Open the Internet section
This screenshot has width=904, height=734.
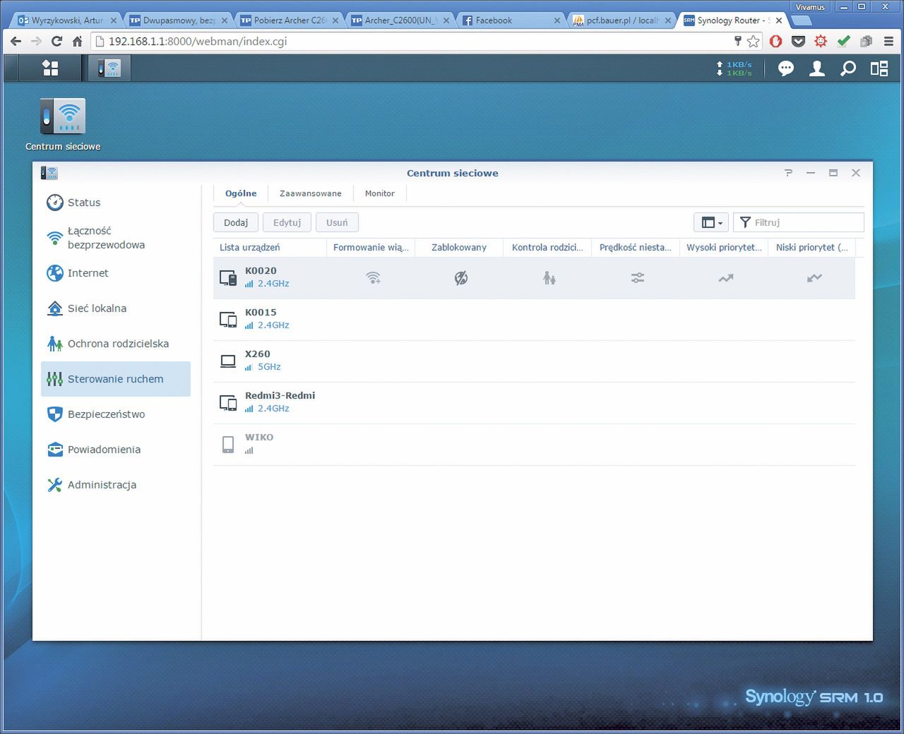click(116, 273)
